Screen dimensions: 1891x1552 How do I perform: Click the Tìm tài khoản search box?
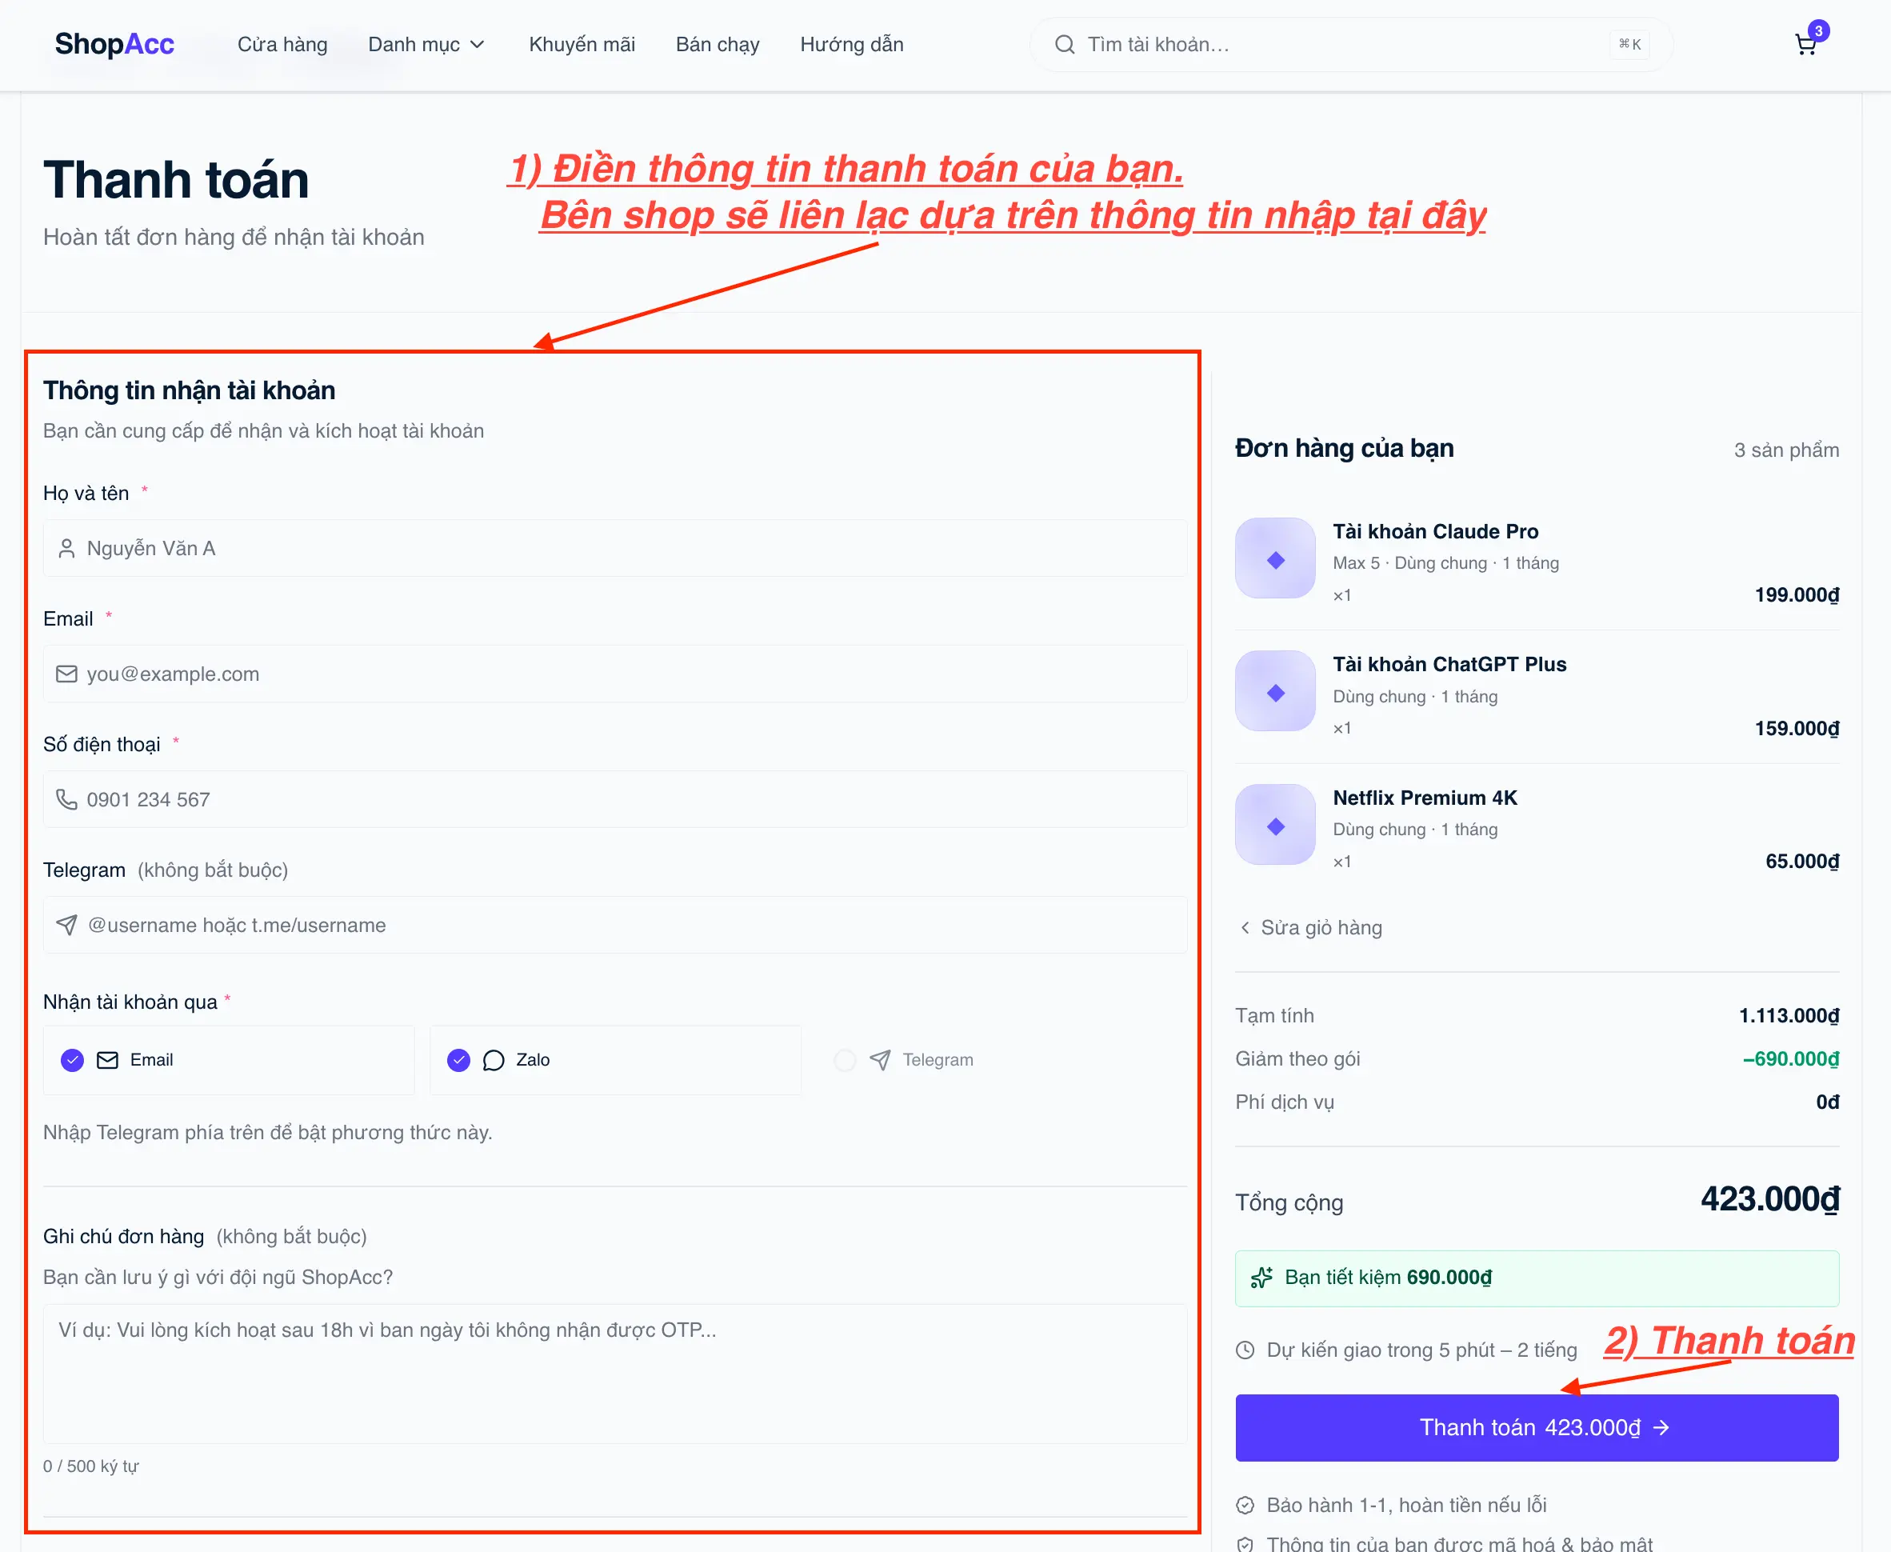point(1351,45)
